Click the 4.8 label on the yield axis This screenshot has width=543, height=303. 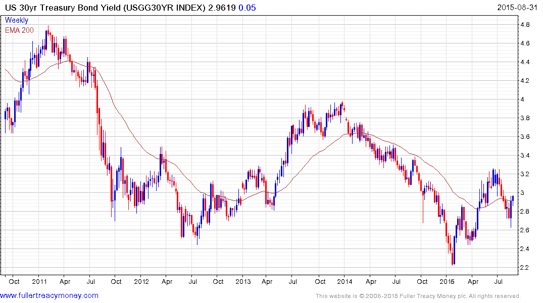tap(525, 25)
